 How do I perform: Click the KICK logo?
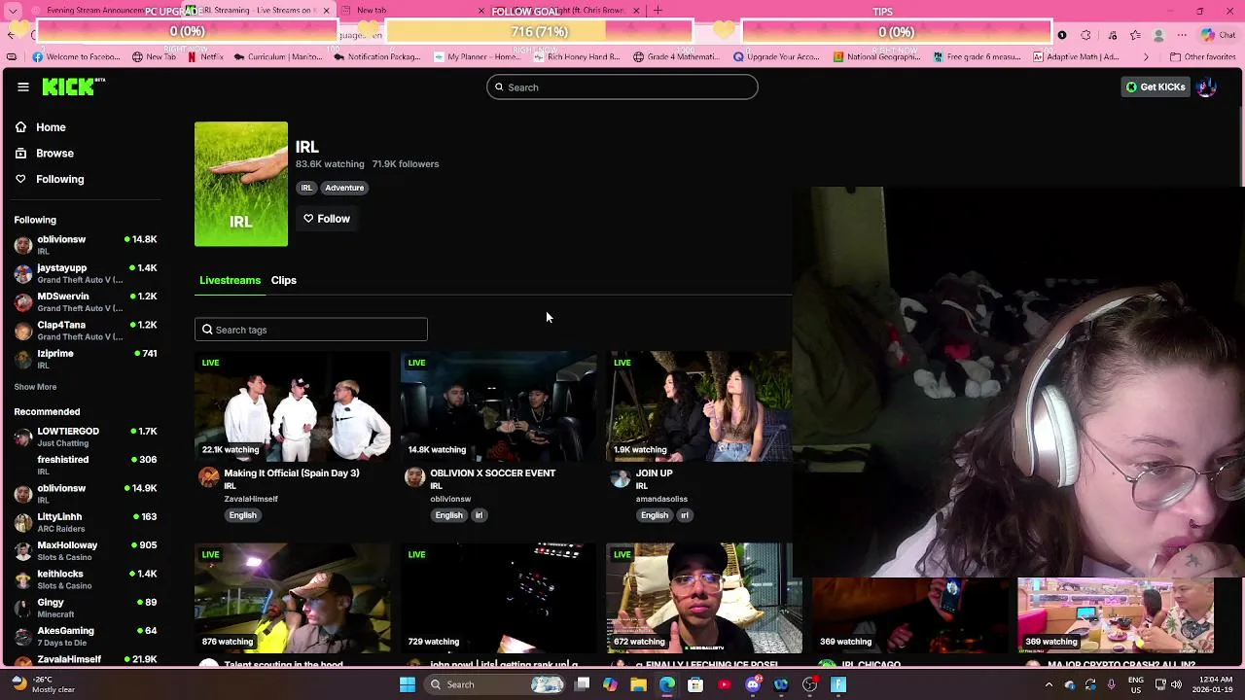click(74, 87)
